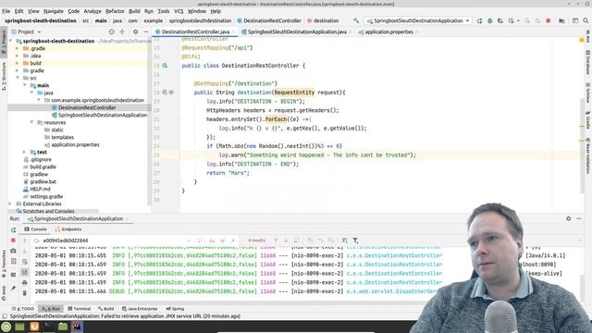Pin the Run tab icon

13,288
